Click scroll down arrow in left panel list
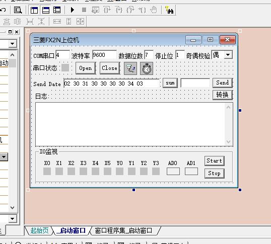Screen dimensions: 271x244 [12, 207]
